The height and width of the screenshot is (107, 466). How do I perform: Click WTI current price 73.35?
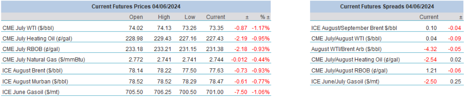pyautogui.click(x=216, y=28)
